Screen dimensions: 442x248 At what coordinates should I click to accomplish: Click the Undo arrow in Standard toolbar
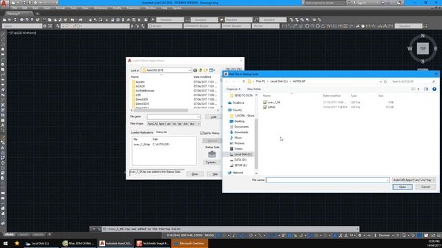pos(73,20)
